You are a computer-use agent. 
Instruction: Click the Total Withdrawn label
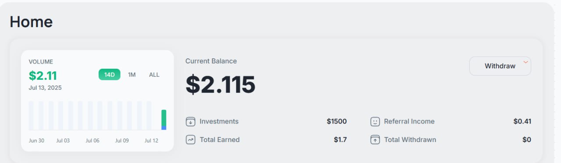click(x=410, y=140)
